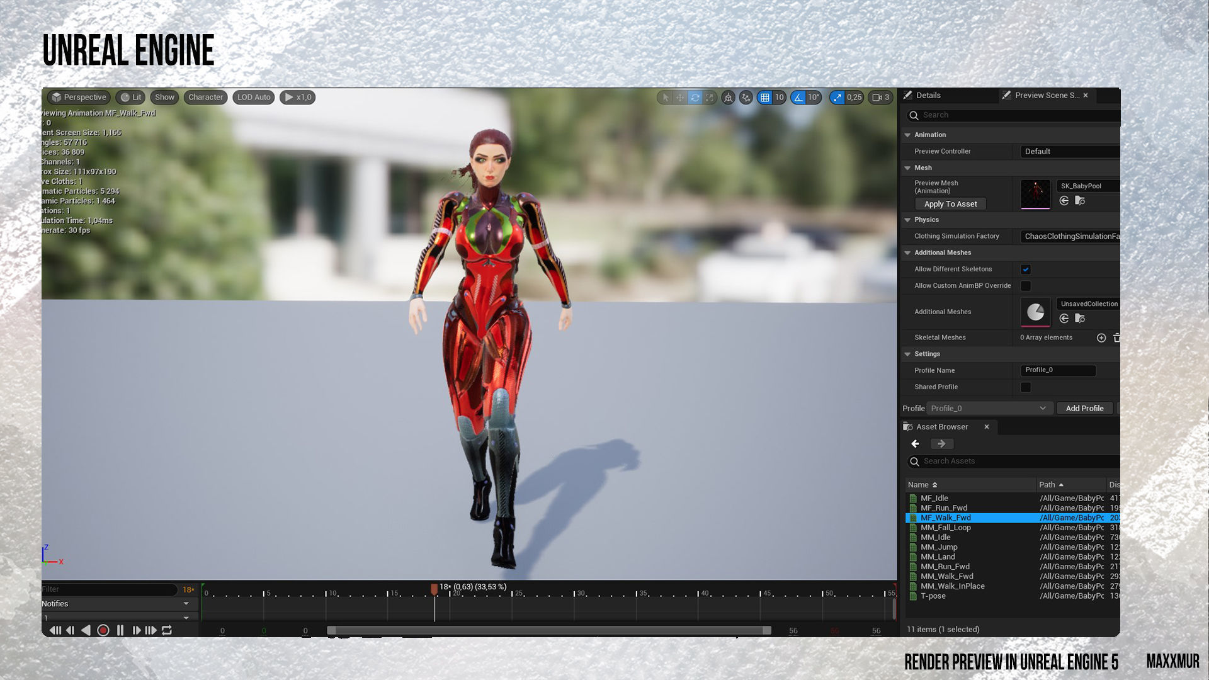
Task: Select MF_Idle animation asset
Action: (934, 498)
